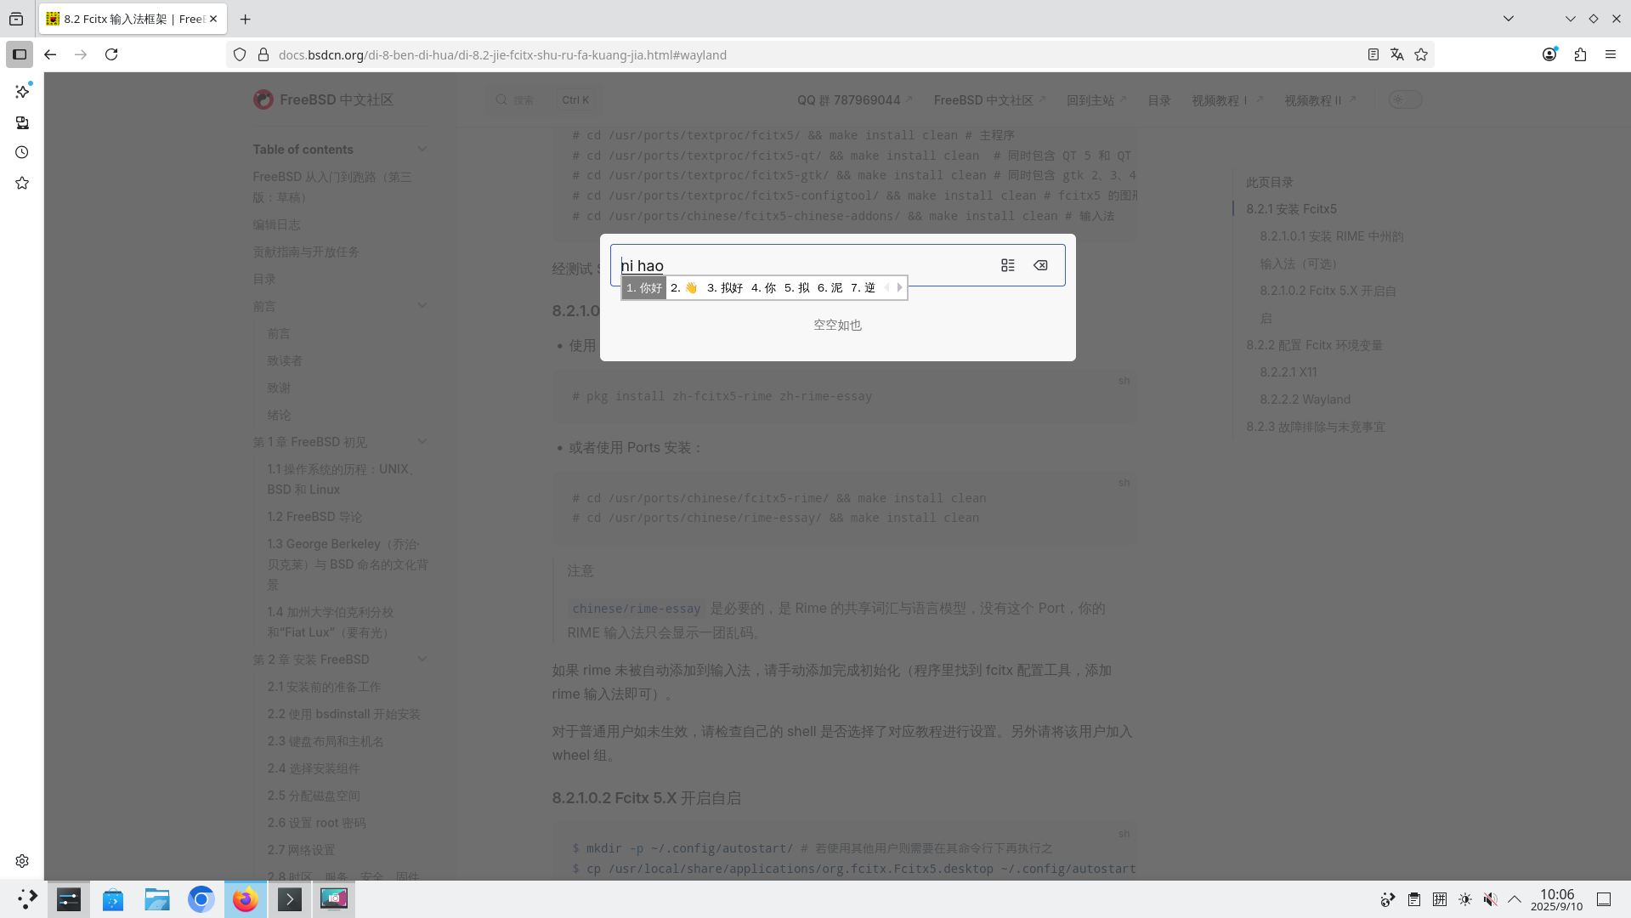Jump to 8.2.2.2 Wayland in page outline
Image resolution: width=1631 pixels, height=918 pixels.
(1305, 399)
